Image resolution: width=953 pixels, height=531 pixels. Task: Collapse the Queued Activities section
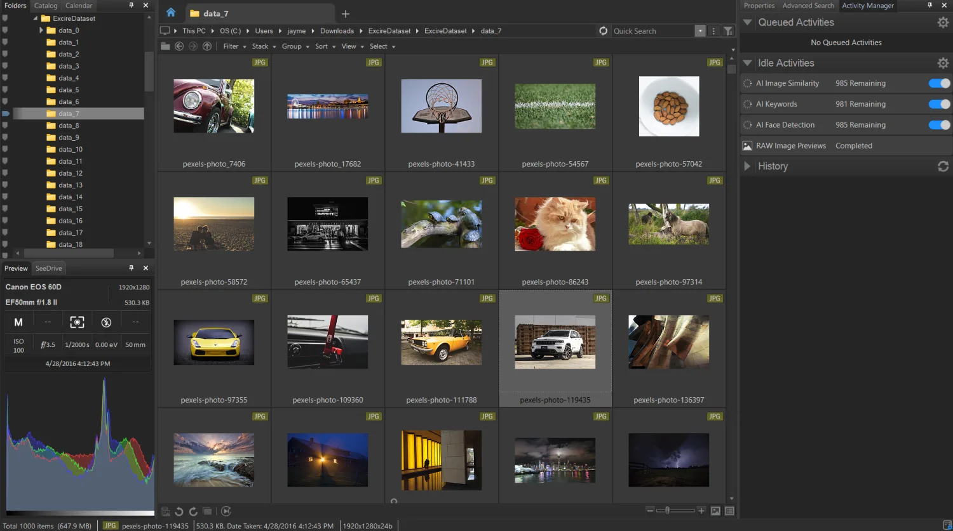(x=747, y=22)
